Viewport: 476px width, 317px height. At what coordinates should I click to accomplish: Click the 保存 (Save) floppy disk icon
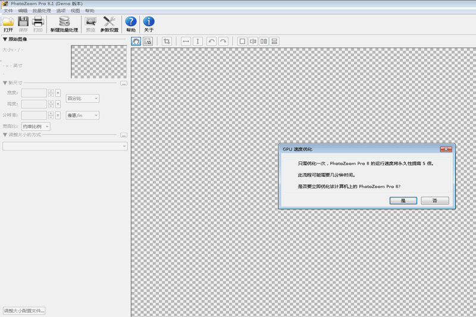point(23,21)
